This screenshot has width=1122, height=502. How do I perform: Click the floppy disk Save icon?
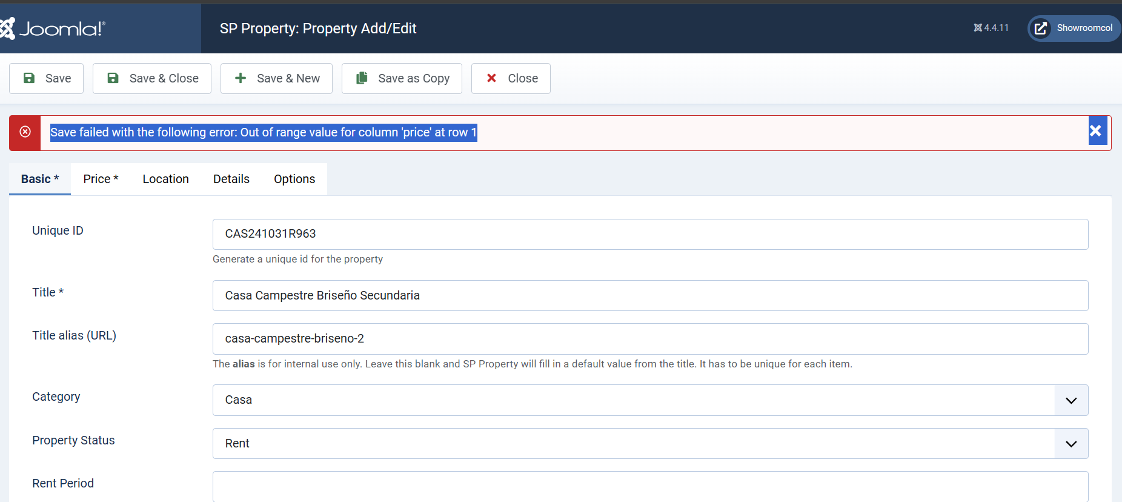(29, 78)
